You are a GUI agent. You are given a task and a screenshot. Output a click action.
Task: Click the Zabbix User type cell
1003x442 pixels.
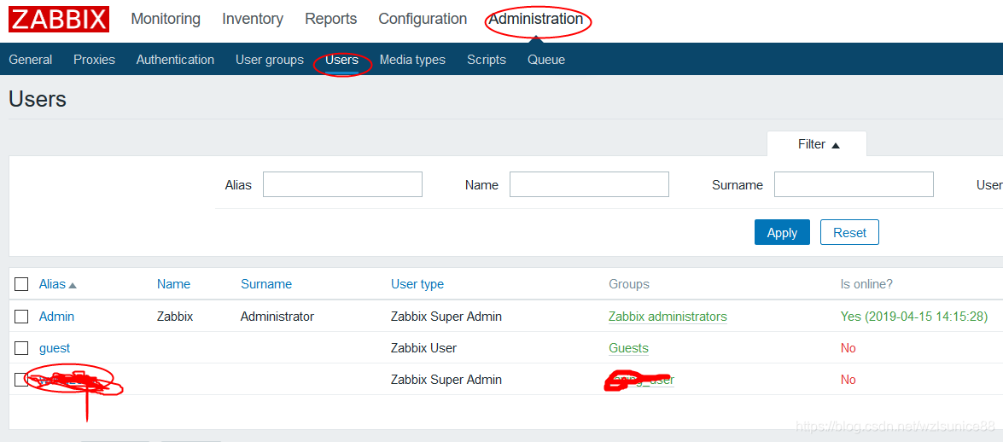(423, 348)
